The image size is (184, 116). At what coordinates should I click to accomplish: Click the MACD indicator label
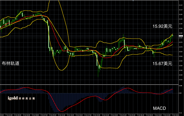pos(160,108)
